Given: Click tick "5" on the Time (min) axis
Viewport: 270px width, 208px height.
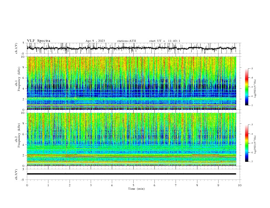Looking at the screenshot, I should pos(133,185).
